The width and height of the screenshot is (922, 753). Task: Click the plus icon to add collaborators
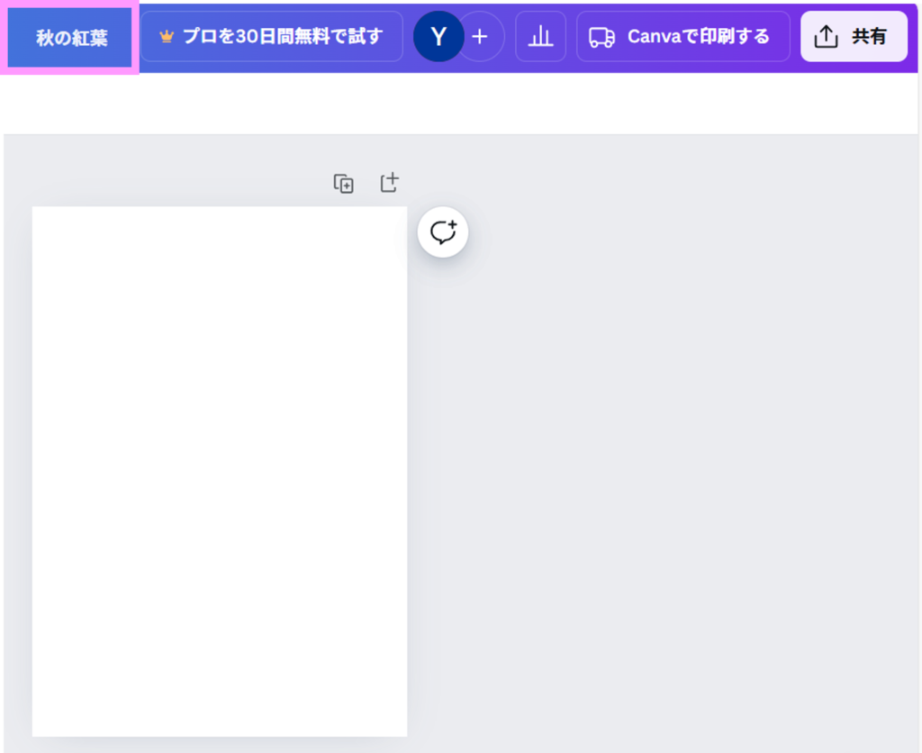click(481, 37)
